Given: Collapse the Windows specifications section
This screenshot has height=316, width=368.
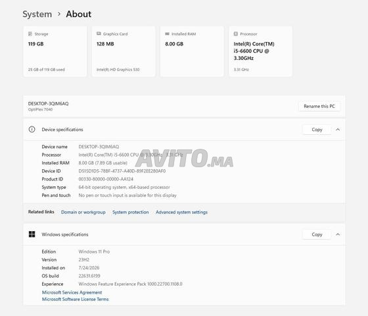Looking at the screenshot, I should tap(338, 234).
